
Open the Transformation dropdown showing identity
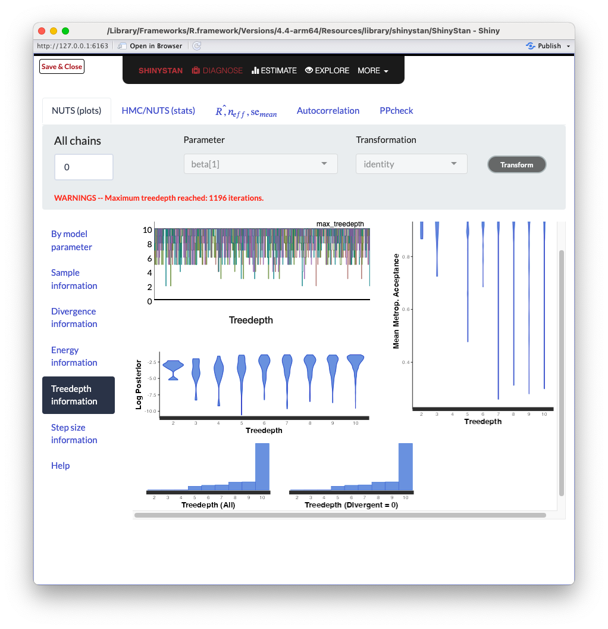(411, 164)
